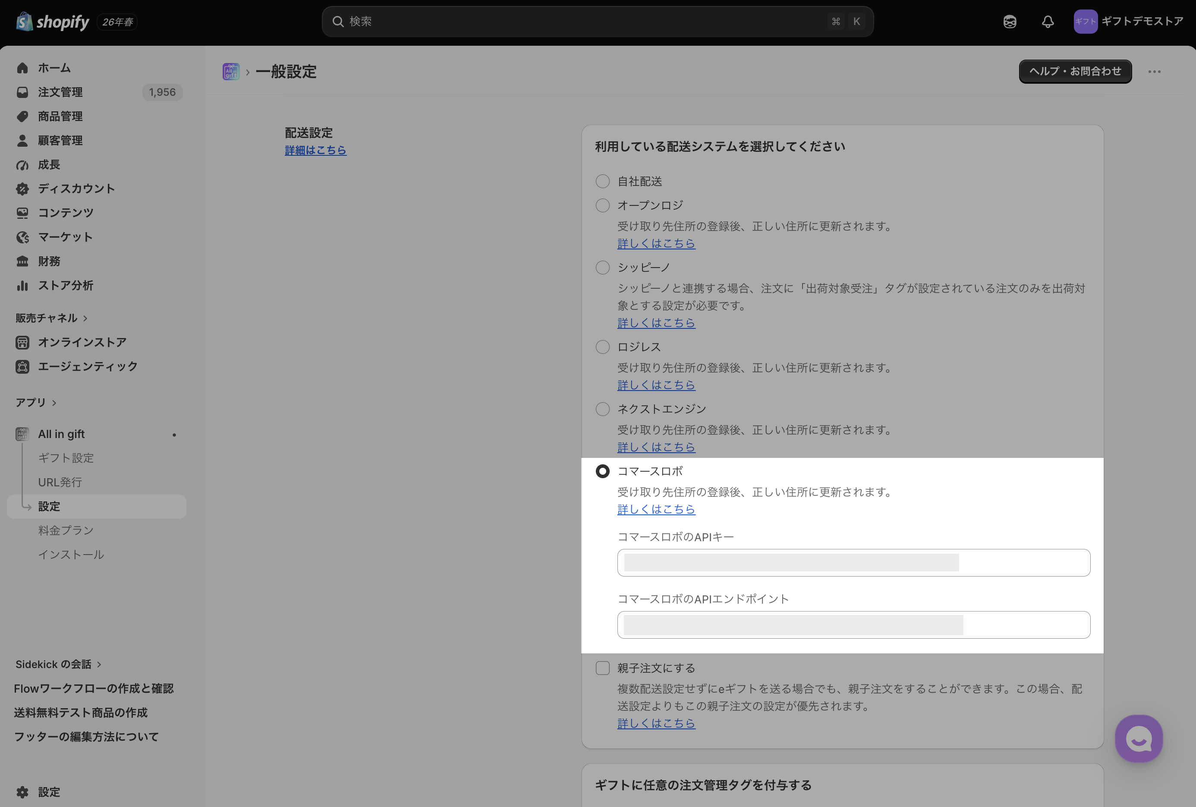The image size is (1196, 807).
Task: Expand the Sidekick の会話 chevron
Action: (x=99, y=665)
